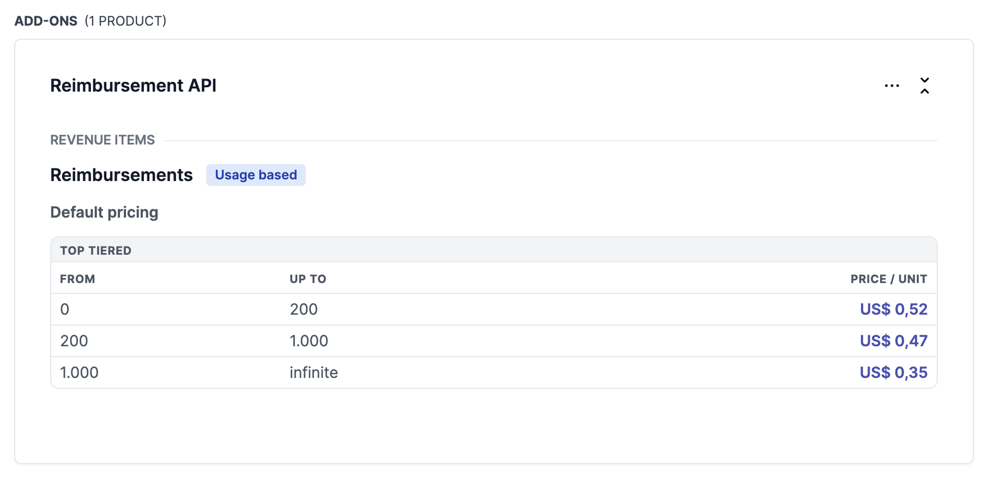
Task: Click the (1 PRODUCT) count text
Action: pyautogui.click(x=125, y=21)
